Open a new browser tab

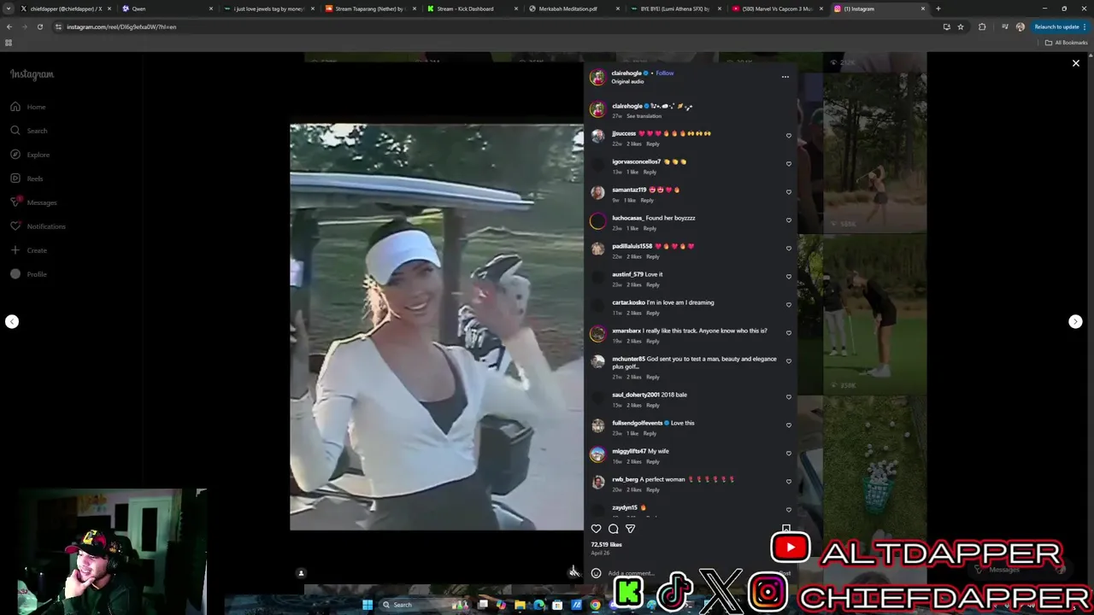[938, 9]
